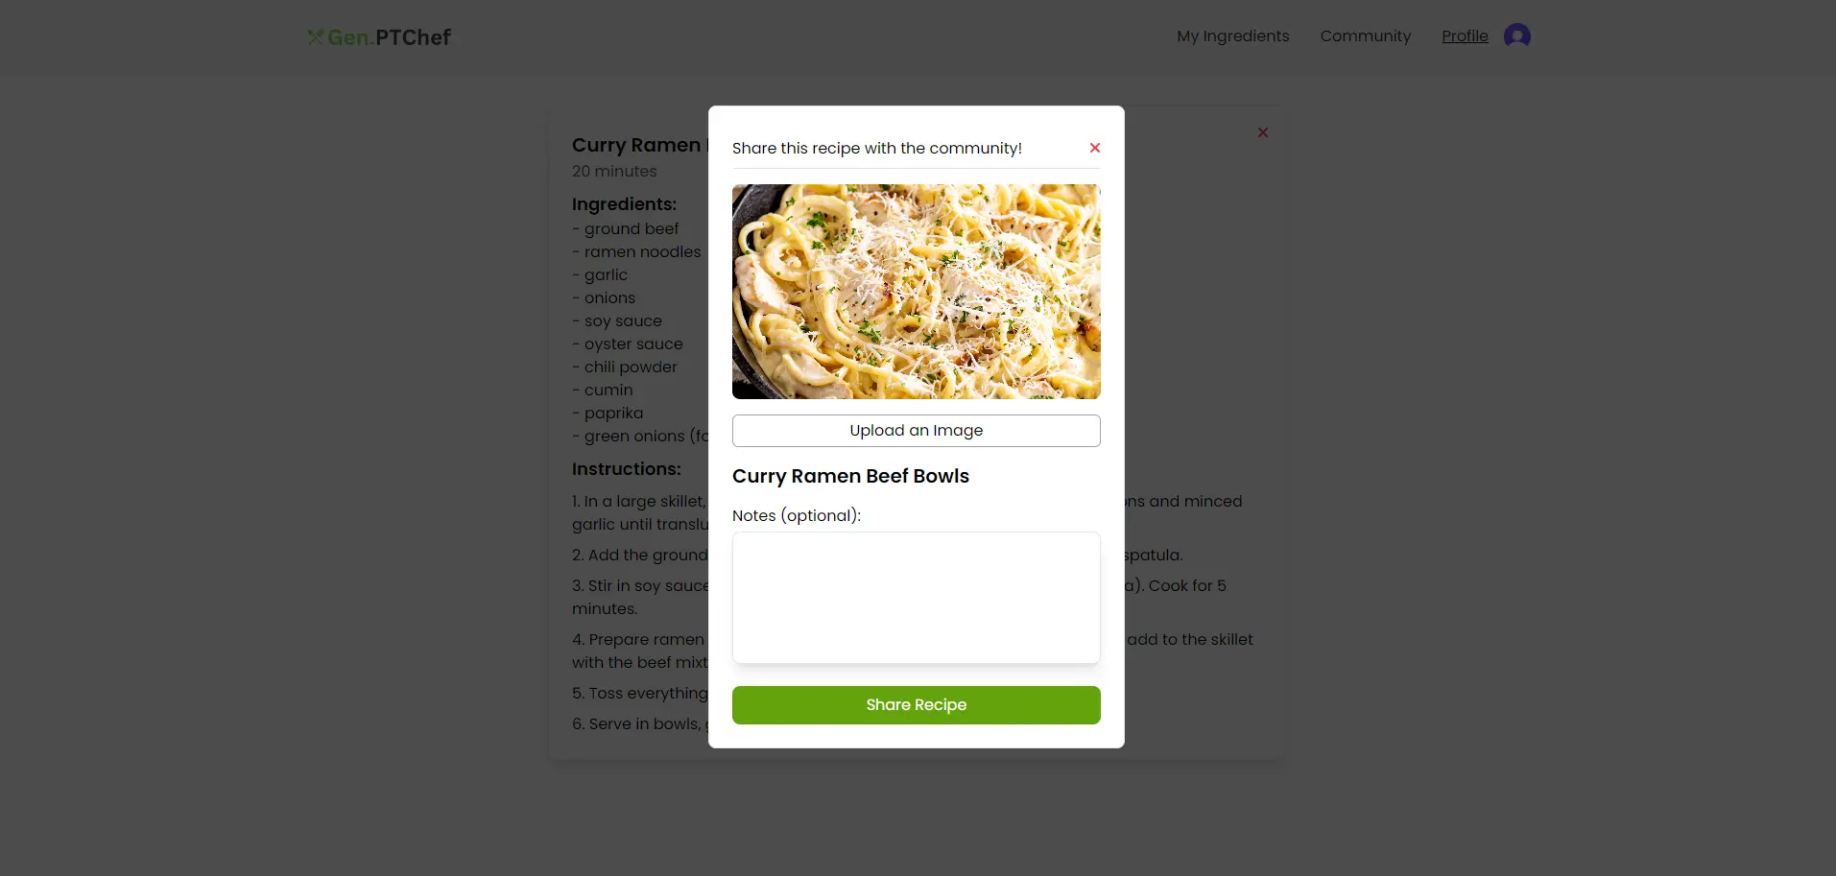Image resolution: width=1836 pixels, height=876 pixels.
Task: Click the Gen.PTChef utensils logo icon
Action: 315,37
